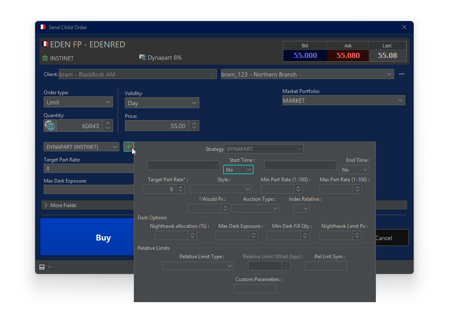The image size is (453, 336).
Task: Open the DYNAPART (INSTINET) strategy dropdown
Action: [x=81, y=147]
